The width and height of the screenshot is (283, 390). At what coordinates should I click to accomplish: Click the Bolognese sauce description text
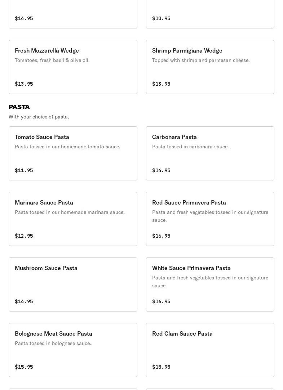pos(53,343)
